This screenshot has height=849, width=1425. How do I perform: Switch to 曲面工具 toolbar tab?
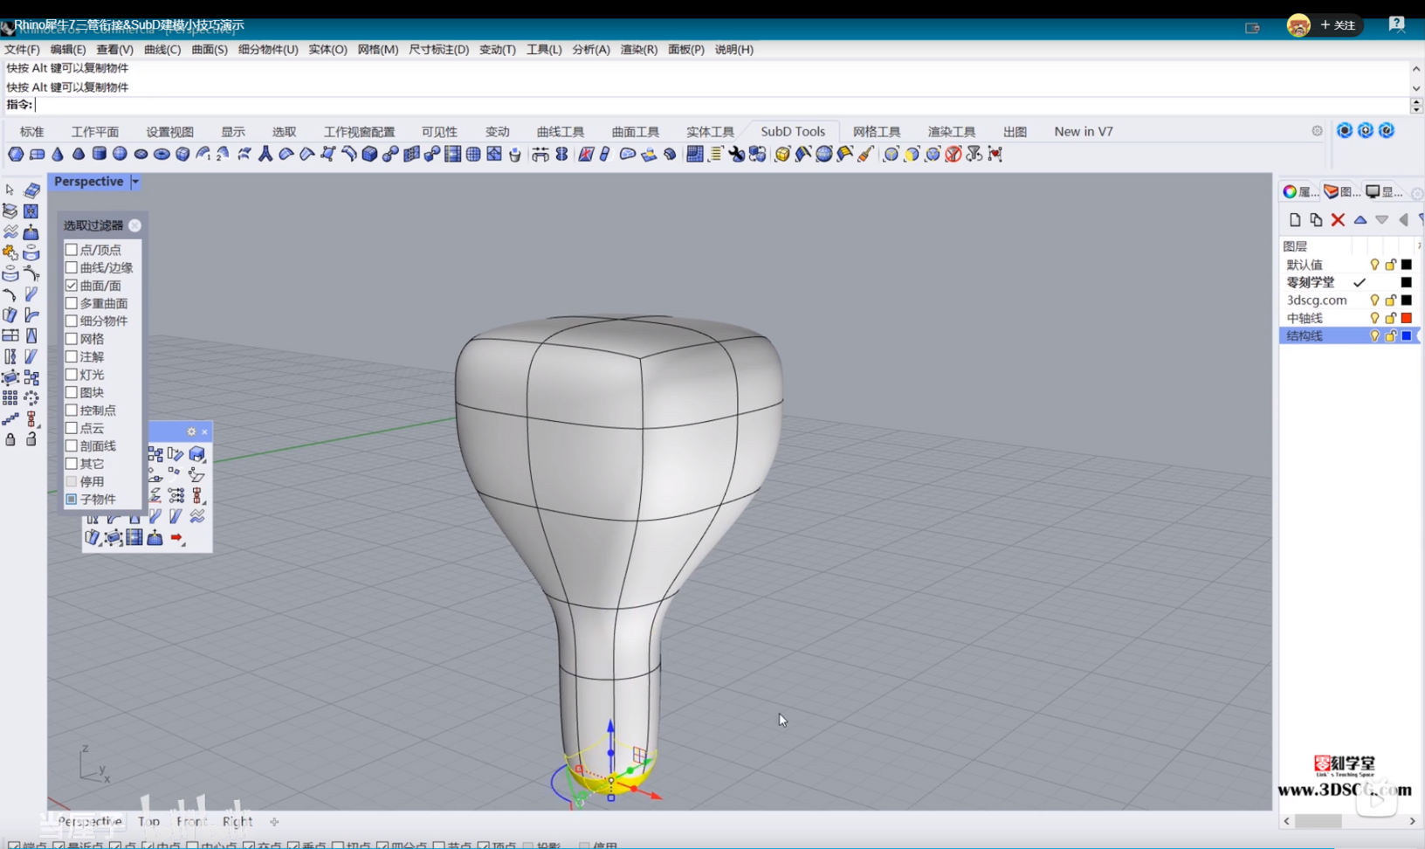click(636, 131)
